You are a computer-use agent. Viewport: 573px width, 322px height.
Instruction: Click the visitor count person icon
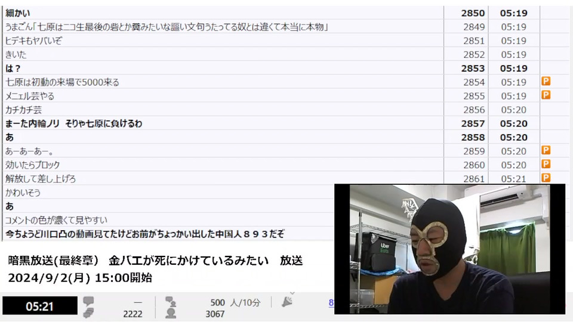171,313
